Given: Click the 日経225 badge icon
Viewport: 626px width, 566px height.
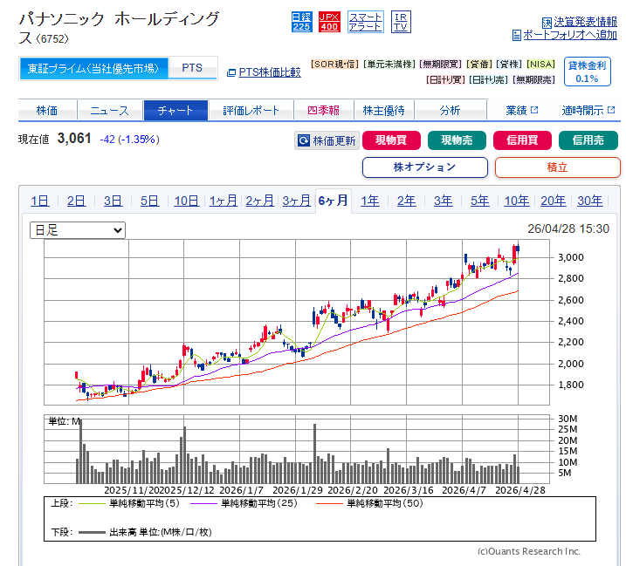Looking at the screenshot, I should (x=301, y=22).
